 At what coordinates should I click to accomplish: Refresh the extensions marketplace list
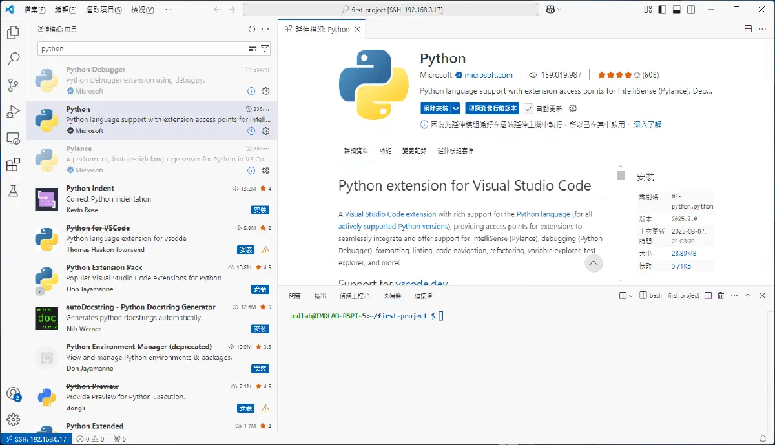pos(252,29)
